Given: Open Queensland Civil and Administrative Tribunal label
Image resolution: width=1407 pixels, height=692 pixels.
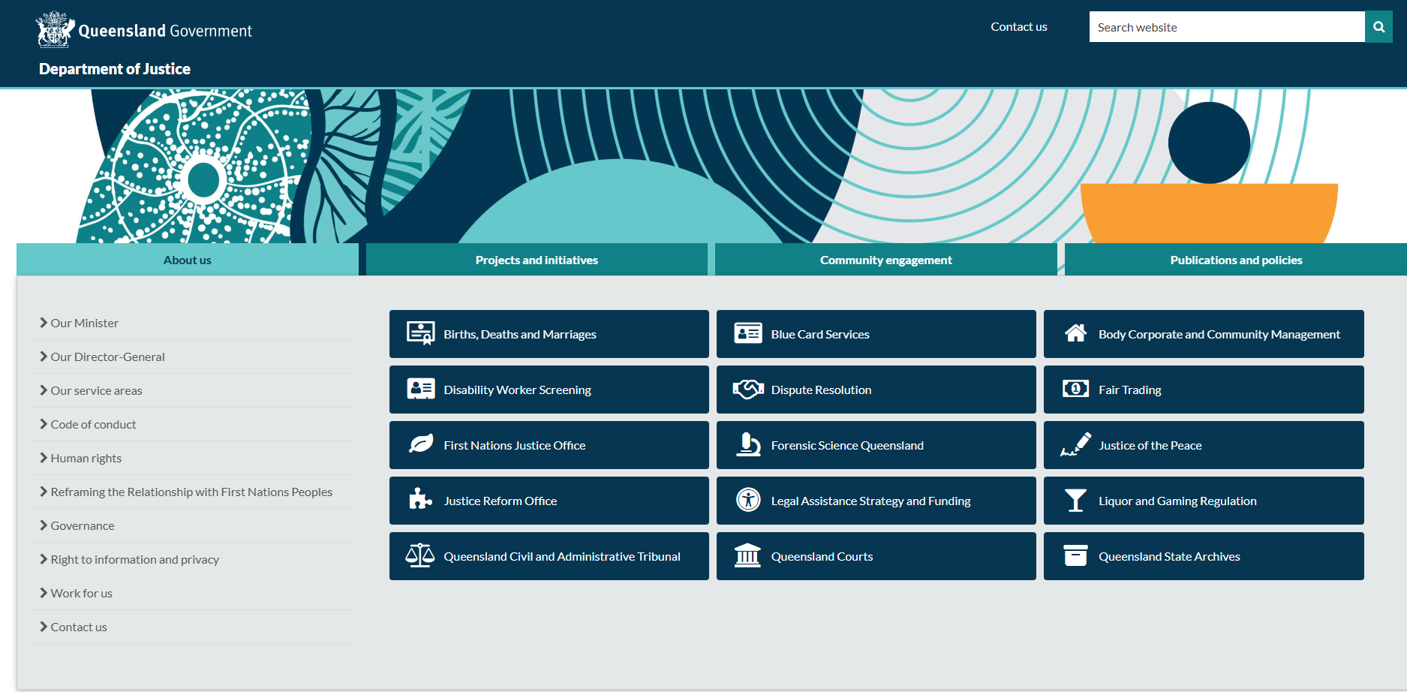Looking at the screenshot, I should [x=562, y=556].
